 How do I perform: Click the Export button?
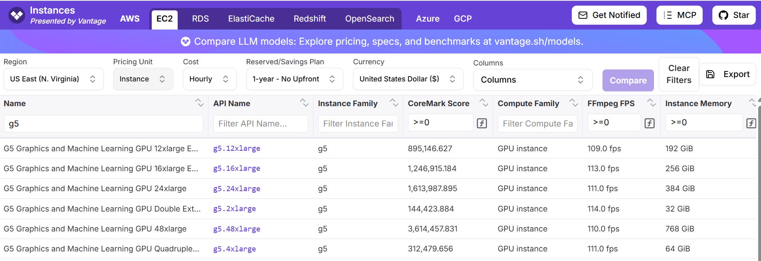pos(728,74)
